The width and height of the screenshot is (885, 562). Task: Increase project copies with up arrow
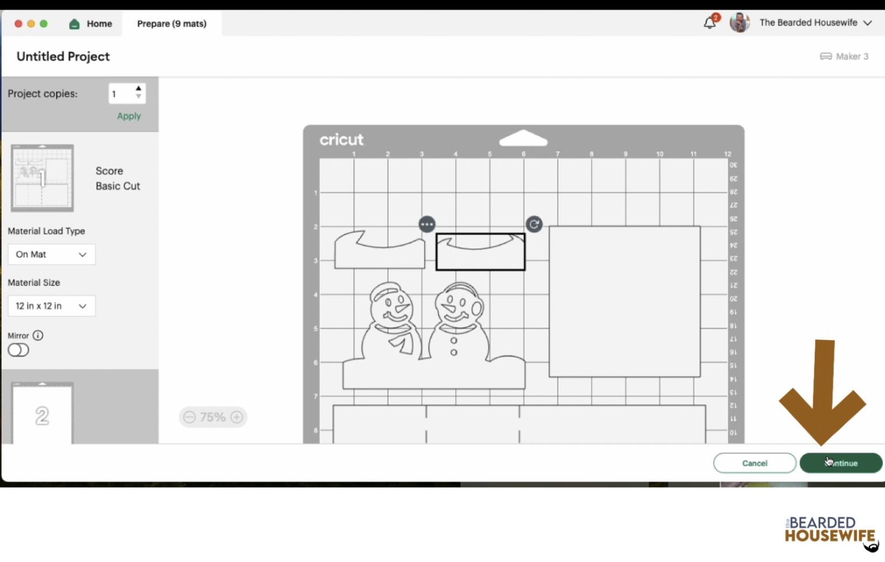[x=138, y=89]
